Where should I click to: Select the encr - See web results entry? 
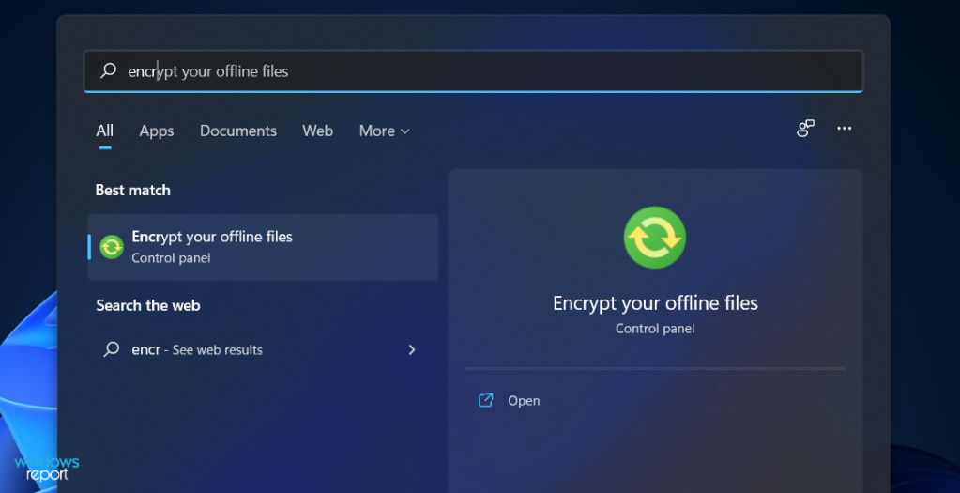[263, 349]
